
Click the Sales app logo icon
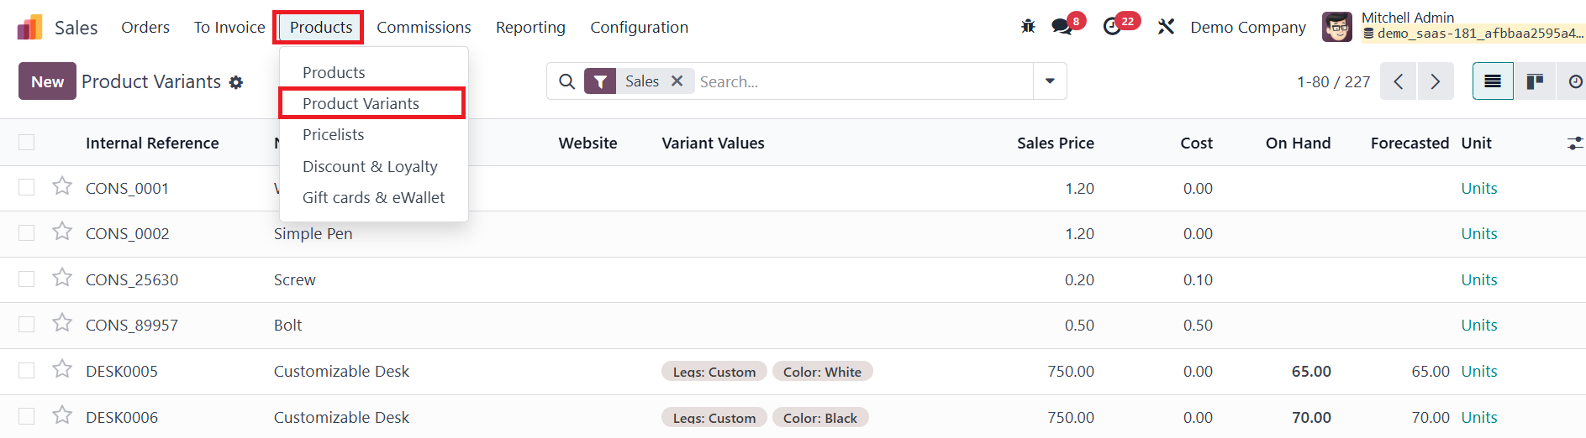point(30,27)
